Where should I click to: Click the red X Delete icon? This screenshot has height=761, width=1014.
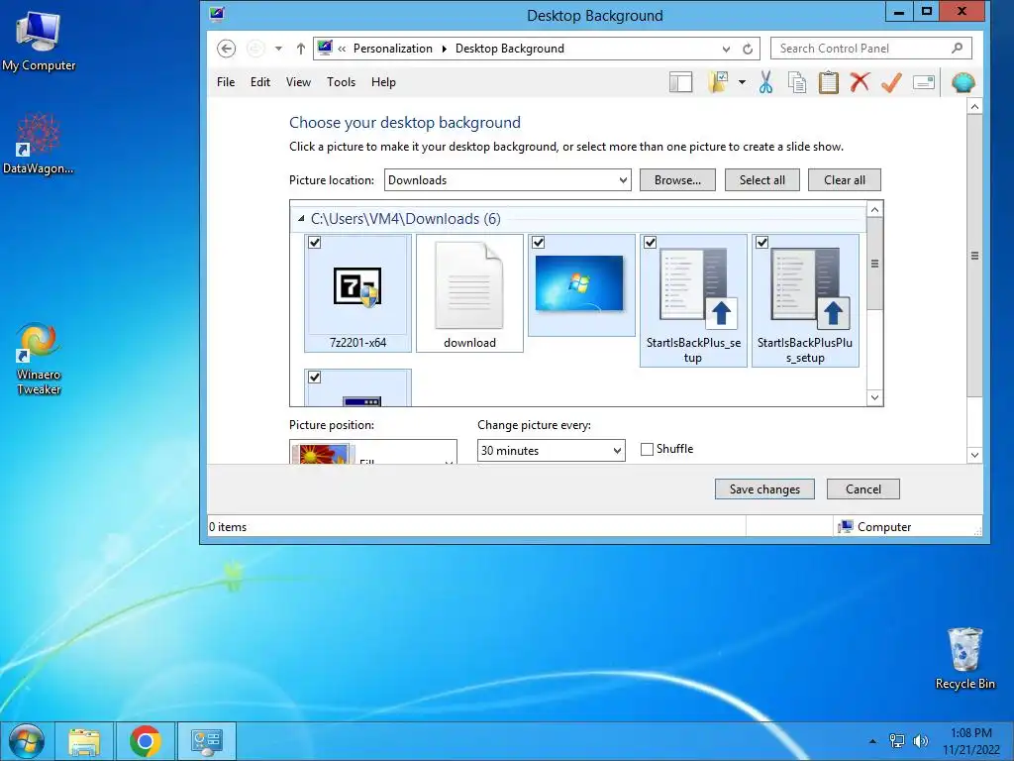coord(860,82)
